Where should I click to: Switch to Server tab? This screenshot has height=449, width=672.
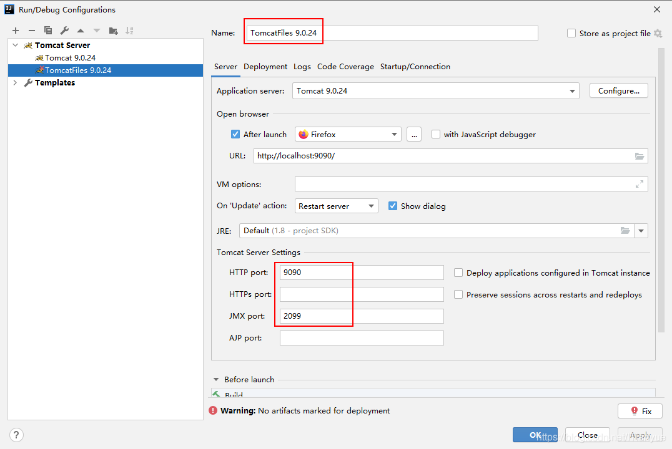point(225,67)
